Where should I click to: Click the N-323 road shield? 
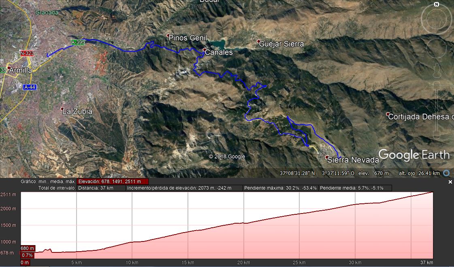(x=27, y=53)
